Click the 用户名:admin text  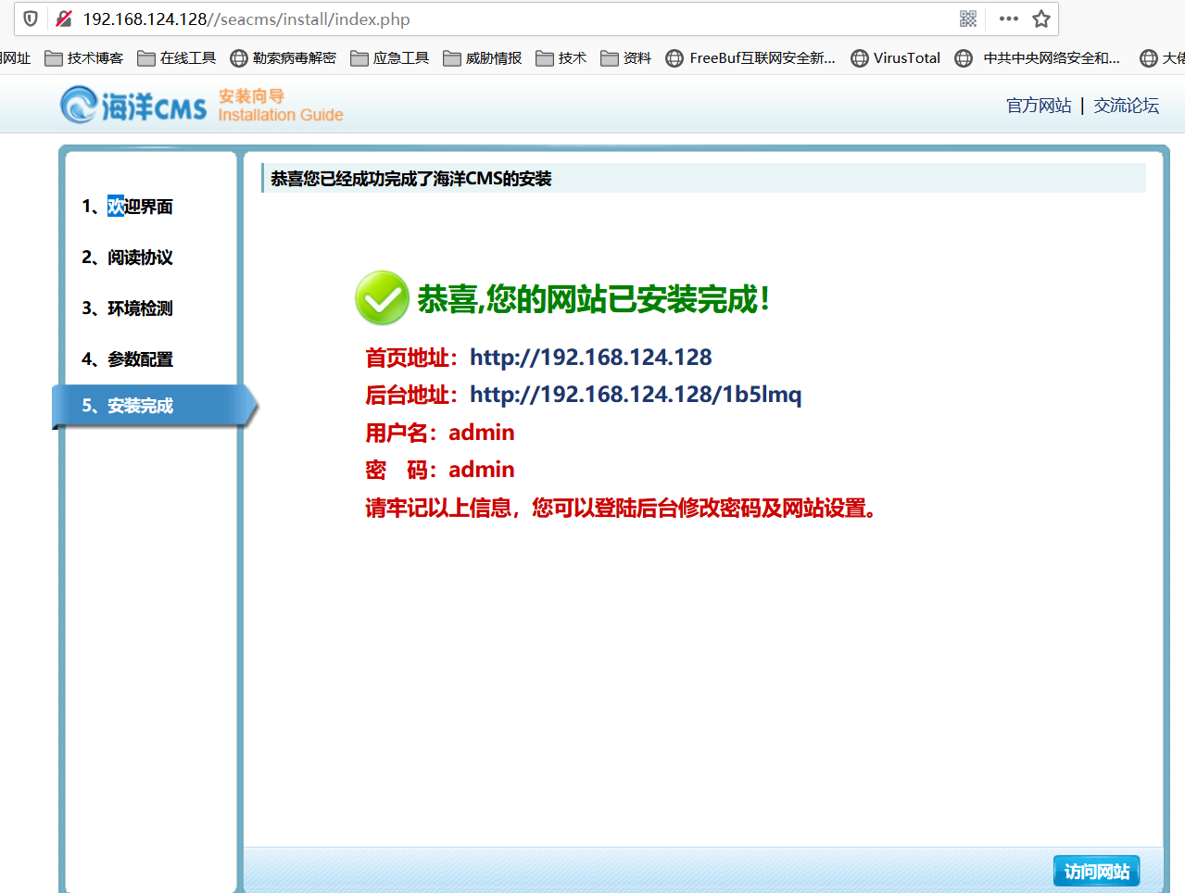[x=440, y=433]
